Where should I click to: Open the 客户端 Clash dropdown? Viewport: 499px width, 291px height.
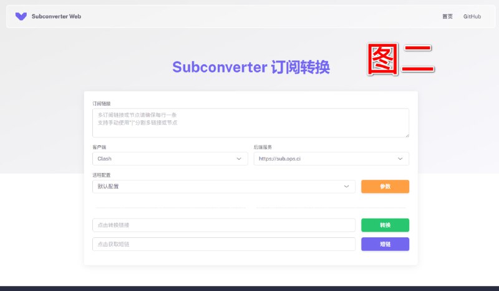pyautogui.click(x=170, y=159)
